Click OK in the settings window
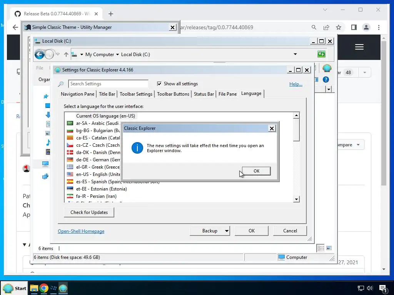This screenshot has height=295, width=394. [x=252, y=231]
